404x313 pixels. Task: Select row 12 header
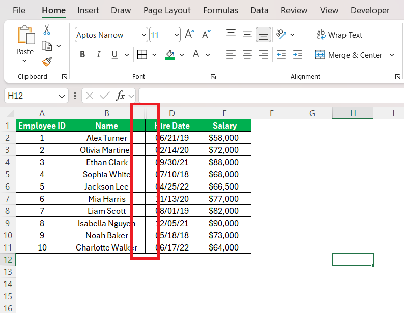pyautogui.click(x=8, y=260)
